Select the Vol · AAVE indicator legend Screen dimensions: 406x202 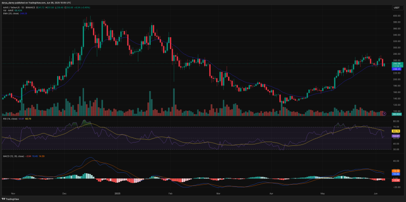point(8,10)
